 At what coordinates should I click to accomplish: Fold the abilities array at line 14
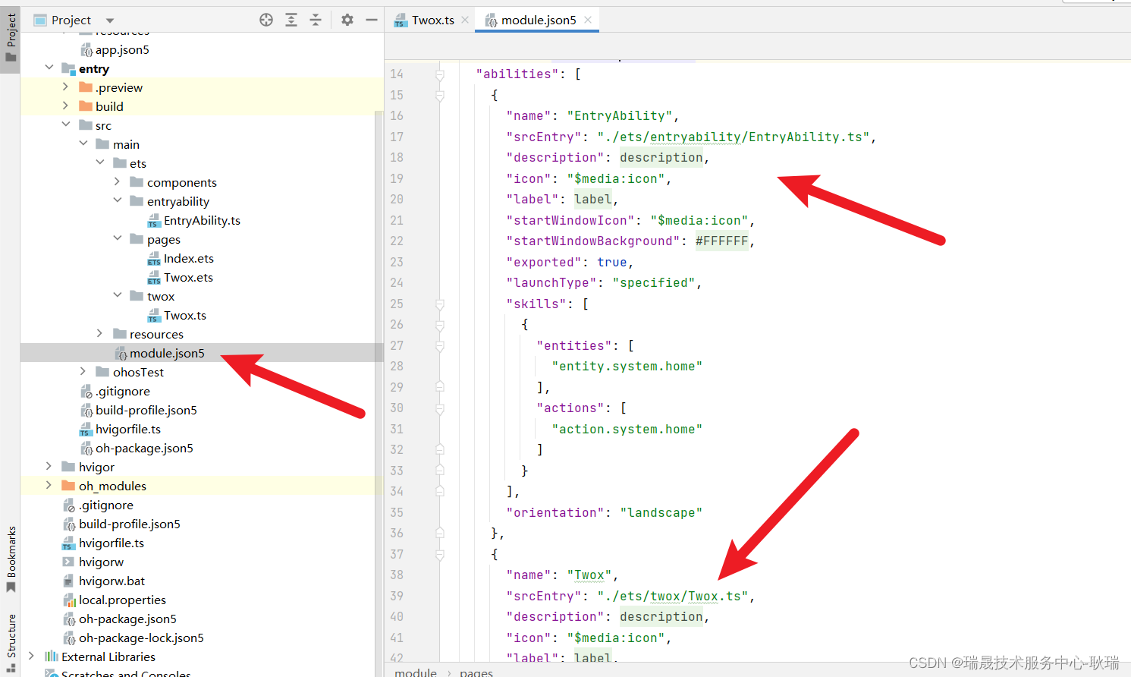pyautogui.click(x=440, y=74)
